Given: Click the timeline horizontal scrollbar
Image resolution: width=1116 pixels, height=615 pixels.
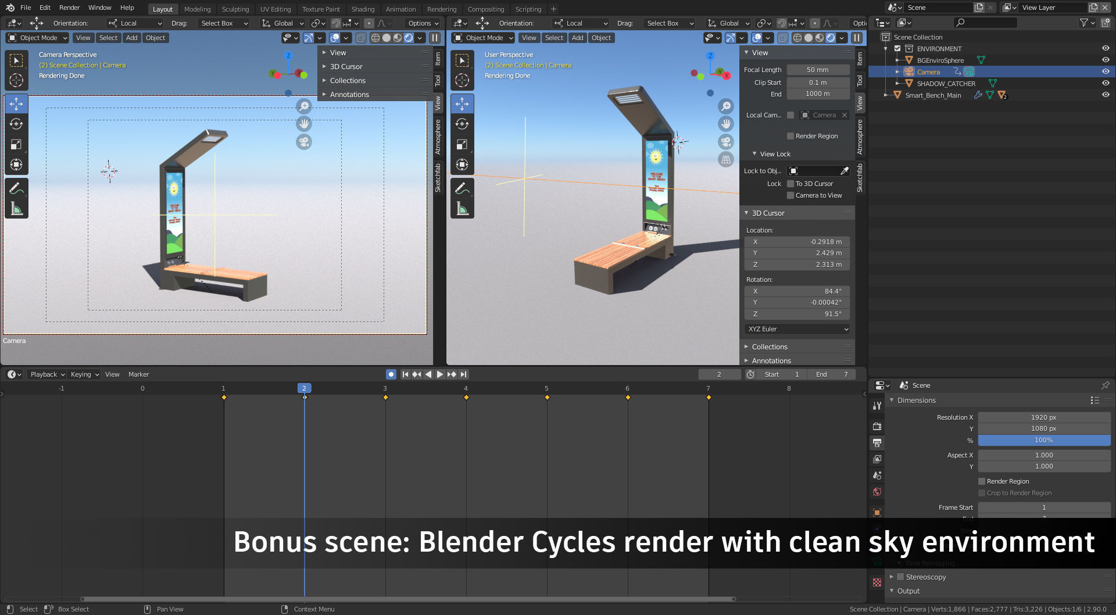Looking at the screenshot, I should click(408, 599).
